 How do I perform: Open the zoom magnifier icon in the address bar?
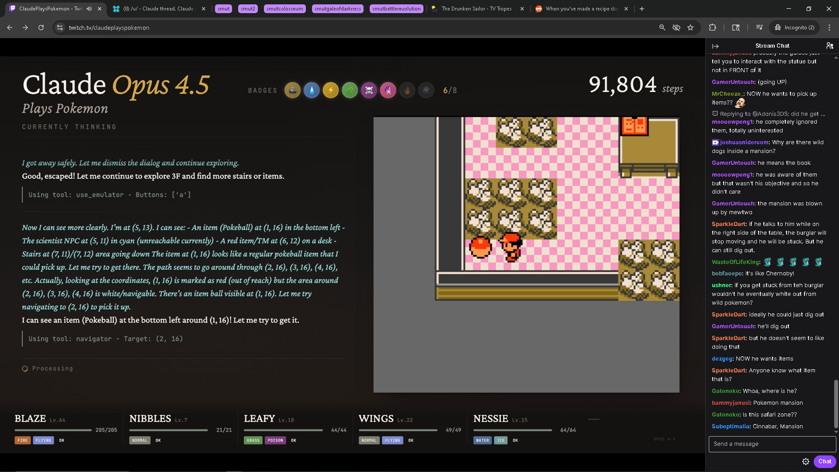point(662,28)
